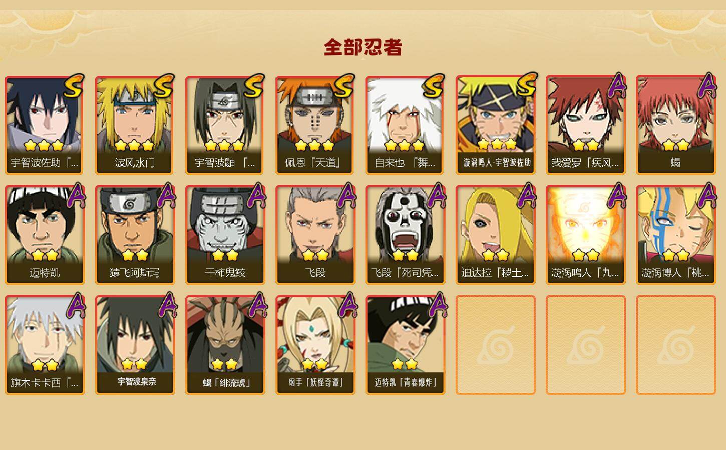The height and width of the screenshot is (450, 726).
Task: Click the 宇智波鼬 name label
Action: (225, 162)
